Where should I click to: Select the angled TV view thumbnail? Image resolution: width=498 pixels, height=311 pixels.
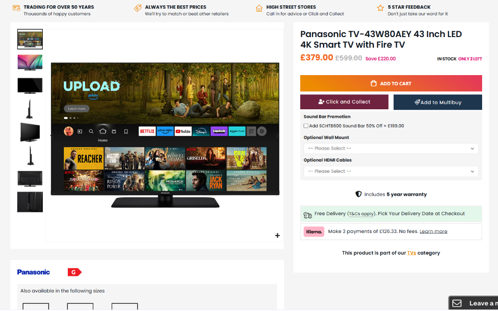(x=30, y=132)
